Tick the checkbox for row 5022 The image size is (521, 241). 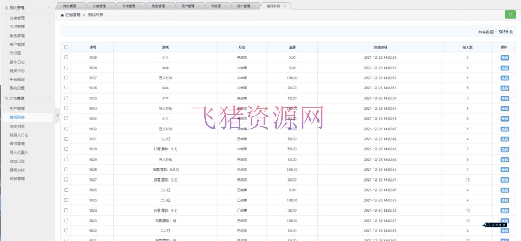[66, 230]
